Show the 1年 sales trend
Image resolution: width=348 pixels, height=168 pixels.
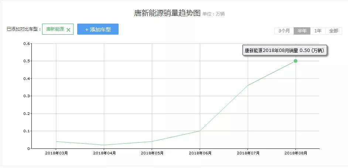pyautogui.click(x=318, y=31)
